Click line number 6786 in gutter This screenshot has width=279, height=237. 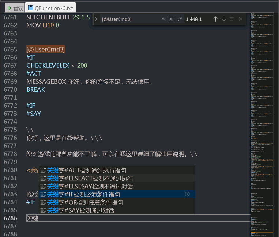click(x=10, y=218)
